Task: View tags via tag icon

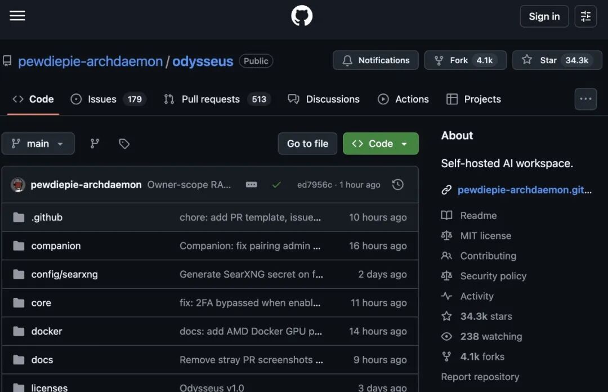Action: pyautogui.click(x=124, y=144)
